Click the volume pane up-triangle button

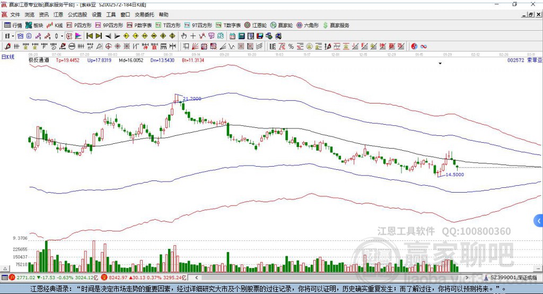click(x=5, y=269)
